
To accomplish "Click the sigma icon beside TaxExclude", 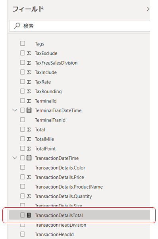I will [x=29, y=53].
